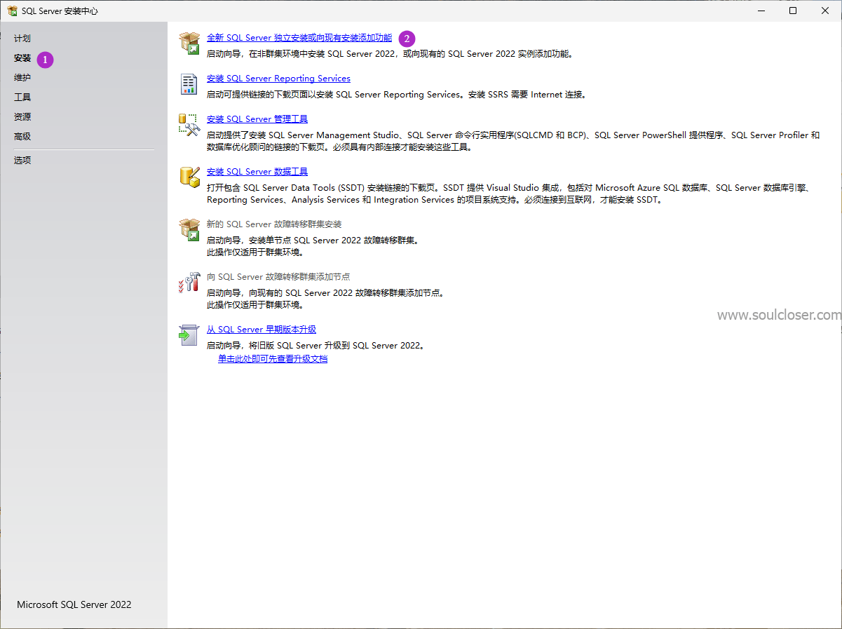Image resolution: width=842 pixels, height=629 pixels.
Task: Open 单击此处即可先查看升级文档 link
Action: (x=273, y=359)
